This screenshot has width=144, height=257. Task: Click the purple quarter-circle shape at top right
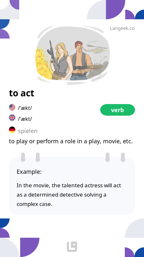pos(116,10)
